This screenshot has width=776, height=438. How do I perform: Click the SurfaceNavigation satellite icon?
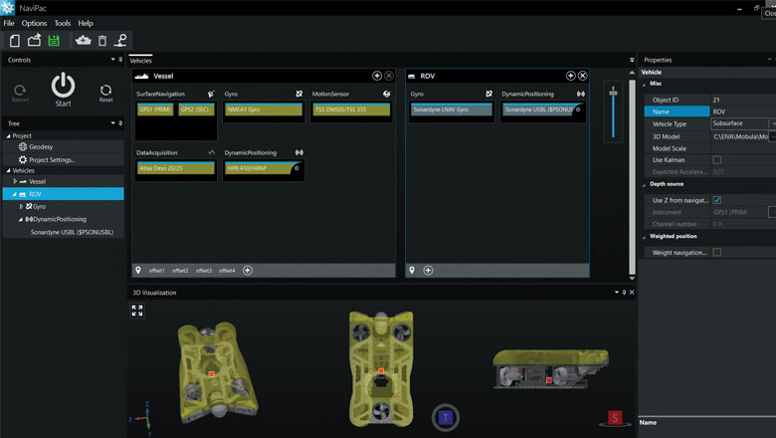(211, 94)
